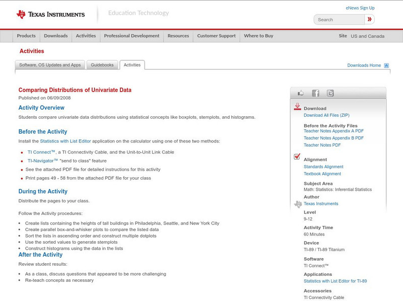Click the red Activities page heading
Screen dimensions: 403x301
pyautogui.click(x=32, y=51)
